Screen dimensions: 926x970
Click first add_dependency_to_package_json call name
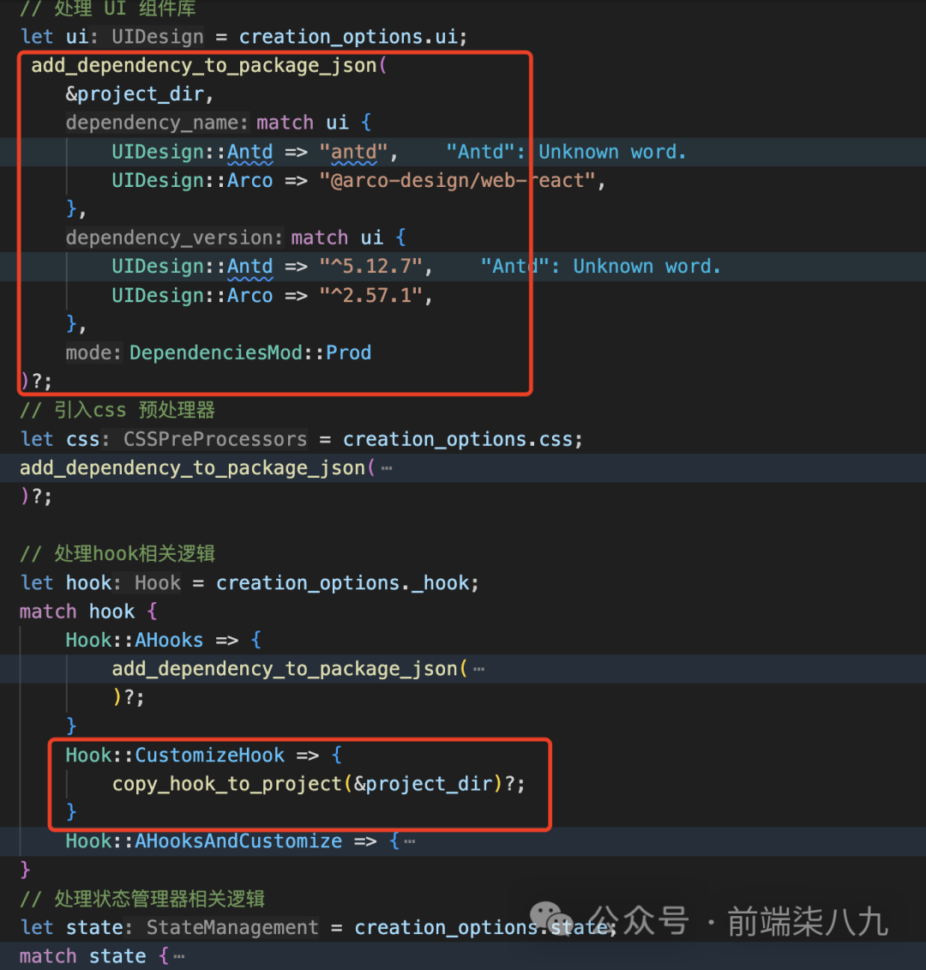203,65
